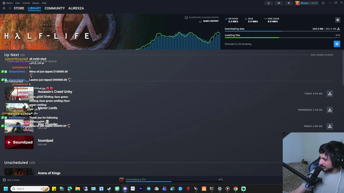Open Microsoft Teams from taskbar
Screen dimensions: 344x193
pos(164,189)
